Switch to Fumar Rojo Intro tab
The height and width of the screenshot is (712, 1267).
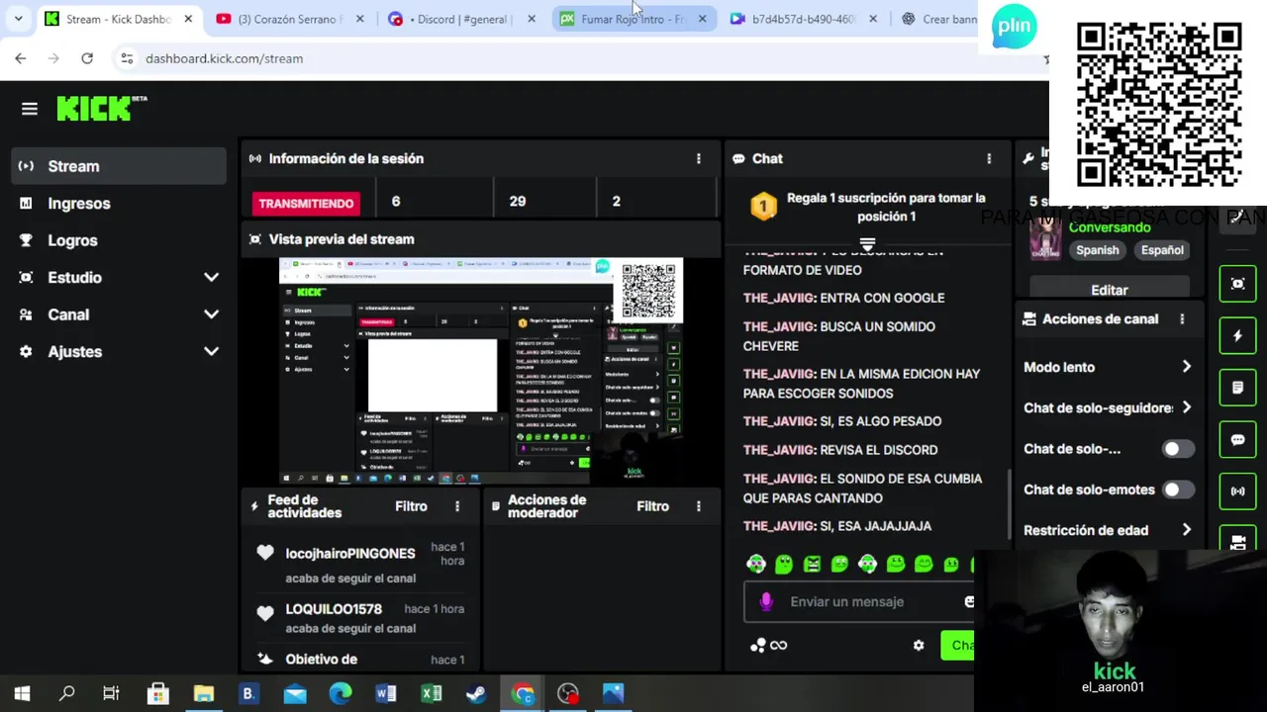coord(633,19)
